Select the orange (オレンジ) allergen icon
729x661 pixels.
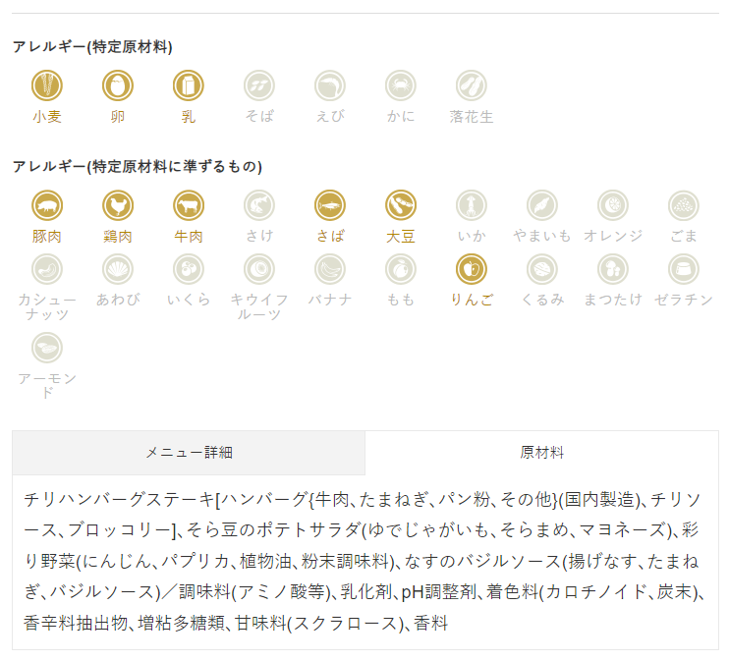613,205
